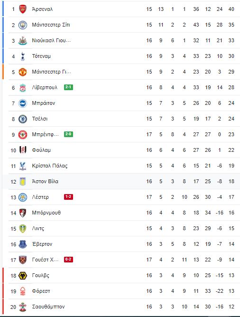Select the Southampton crest icon
Screen dimensions: 240x317
pyautogui.click(x=23, y=307)
